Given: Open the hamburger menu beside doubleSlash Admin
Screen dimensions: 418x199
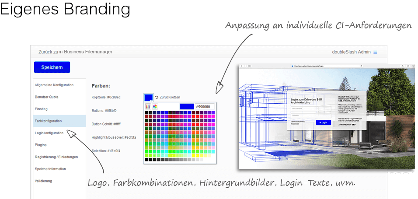Looking at the screenshot, I should click(x=375, y=52).
